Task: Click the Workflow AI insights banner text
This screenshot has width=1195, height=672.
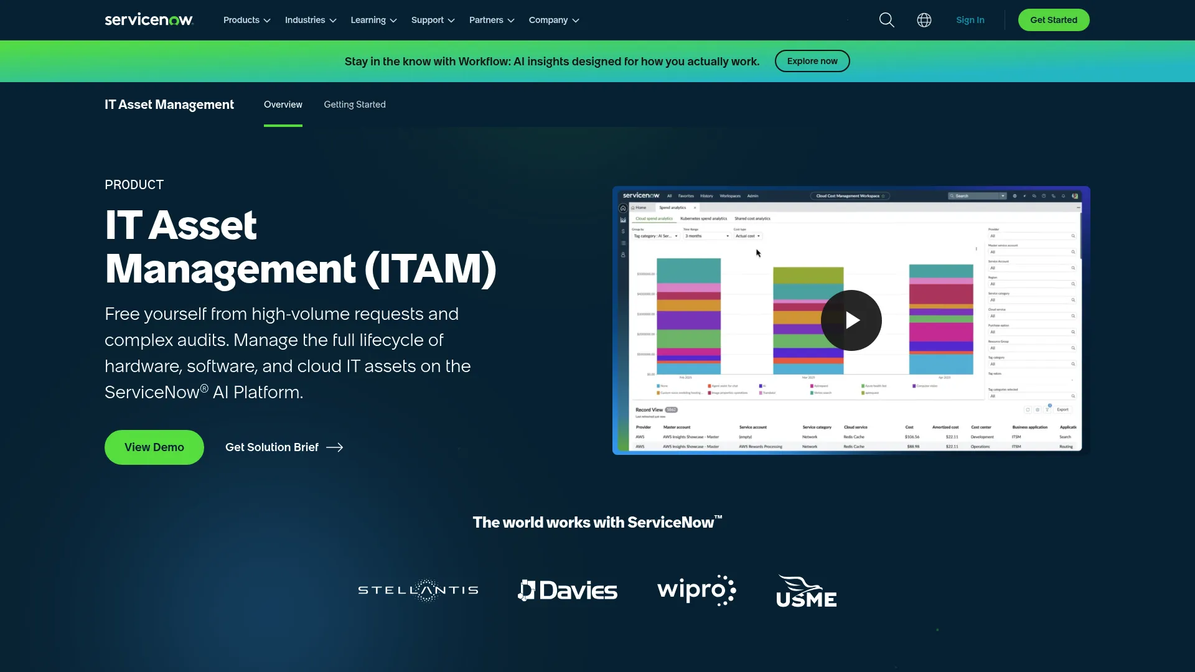Action: 552,61
